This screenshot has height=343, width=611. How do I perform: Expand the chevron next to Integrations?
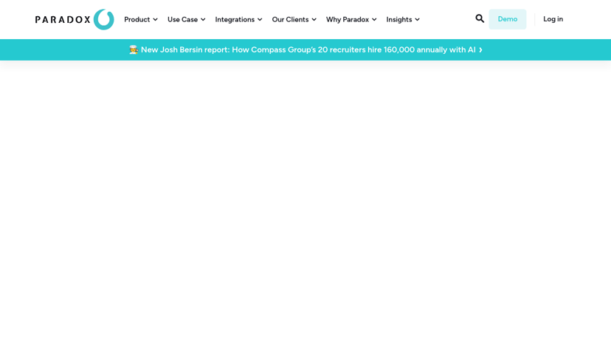click(260, 19)
